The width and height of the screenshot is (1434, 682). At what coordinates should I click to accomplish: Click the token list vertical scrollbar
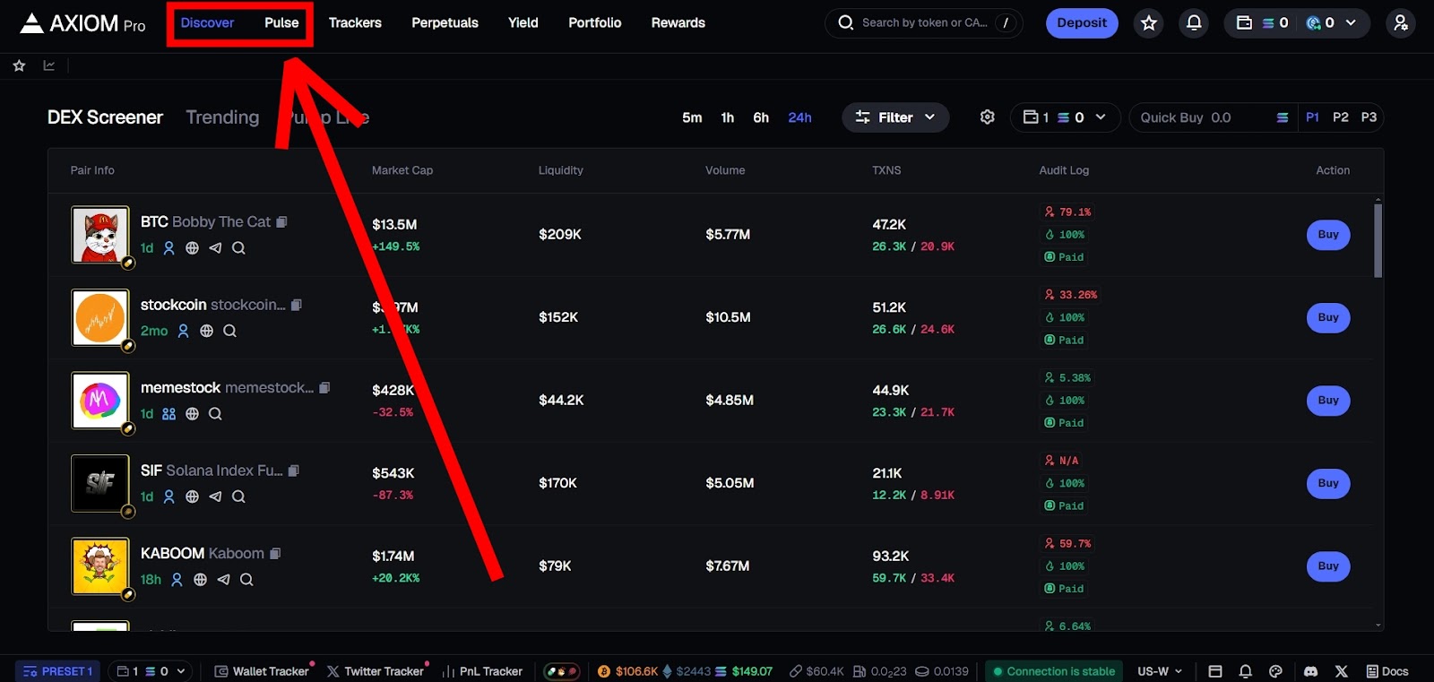coord(1378,240)
